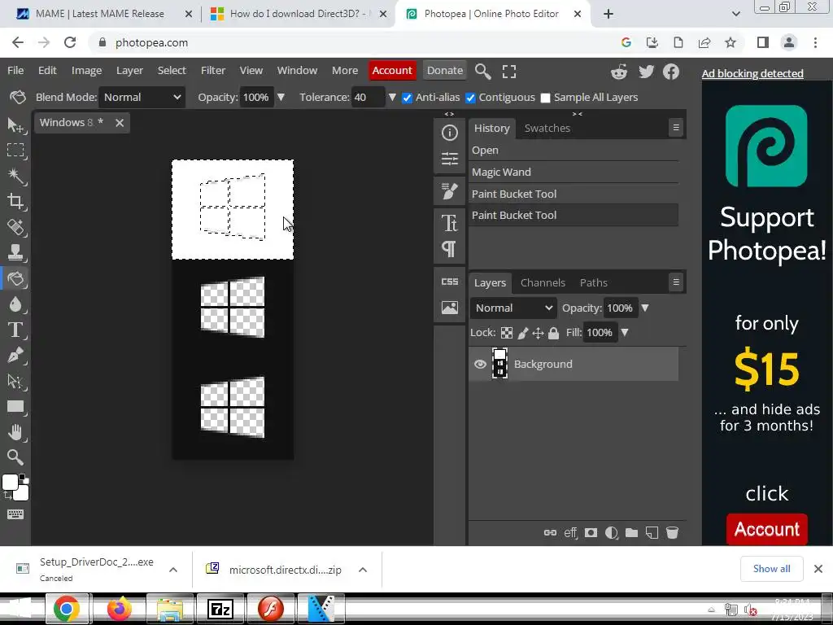Click foreground color swatch
This screenshot has width=833, height=625.
point(10,483)
